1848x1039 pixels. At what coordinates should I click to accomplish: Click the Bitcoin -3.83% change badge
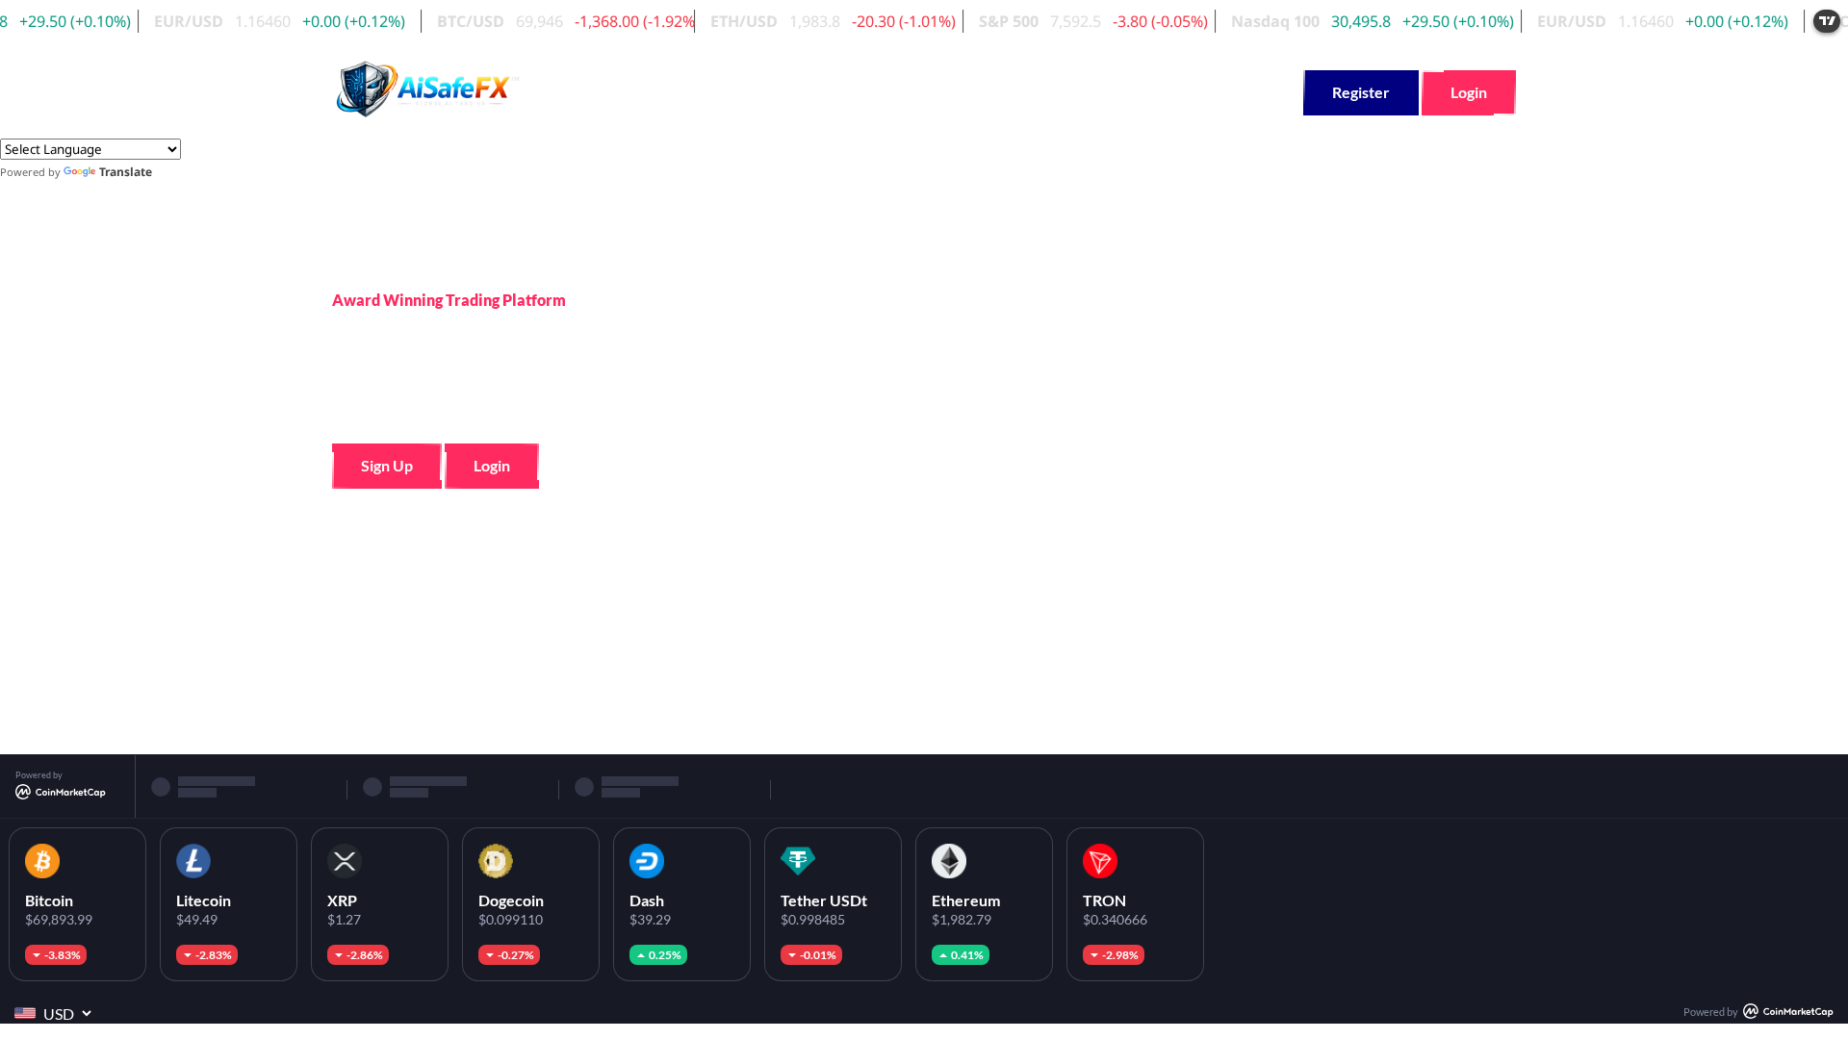[56, 954]
